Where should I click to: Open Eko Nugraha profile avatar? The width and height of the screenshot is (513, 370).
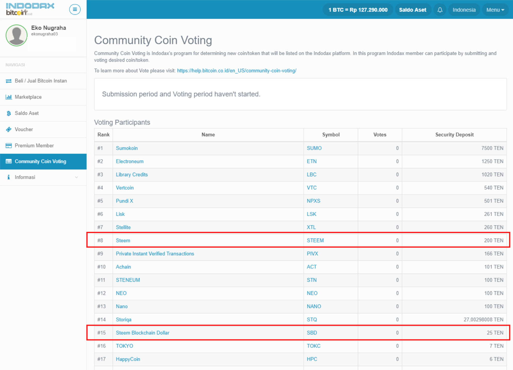point(16,35)
